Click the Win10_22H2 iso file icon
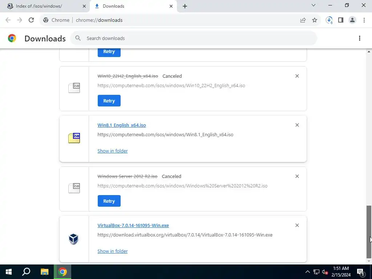 pos(74,88)
